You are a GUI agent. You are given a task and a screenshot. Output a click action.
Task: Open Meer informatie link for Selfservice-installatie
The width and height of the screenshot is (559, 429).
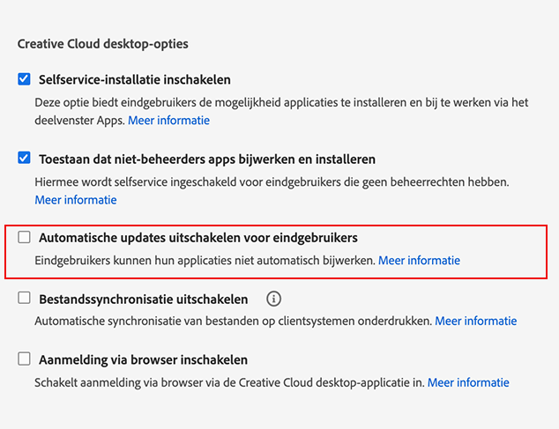168,120
